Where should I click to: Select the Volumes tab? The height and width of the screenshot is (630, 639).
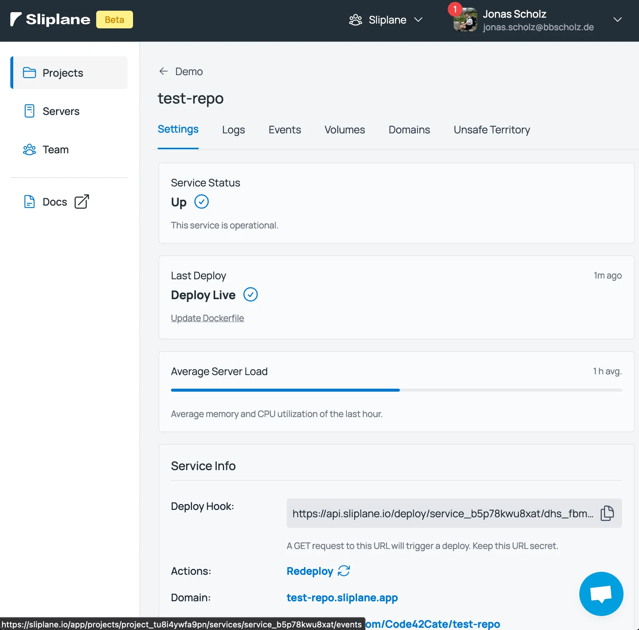345,130
